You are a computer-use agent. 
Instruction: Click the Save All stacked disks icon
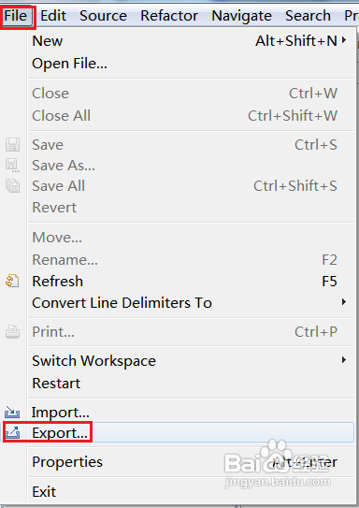point(12,185)
